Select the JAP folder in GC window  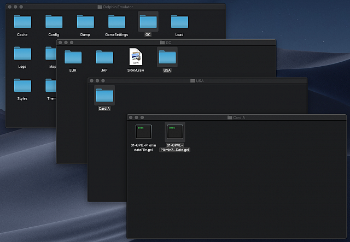coord(104,57)
